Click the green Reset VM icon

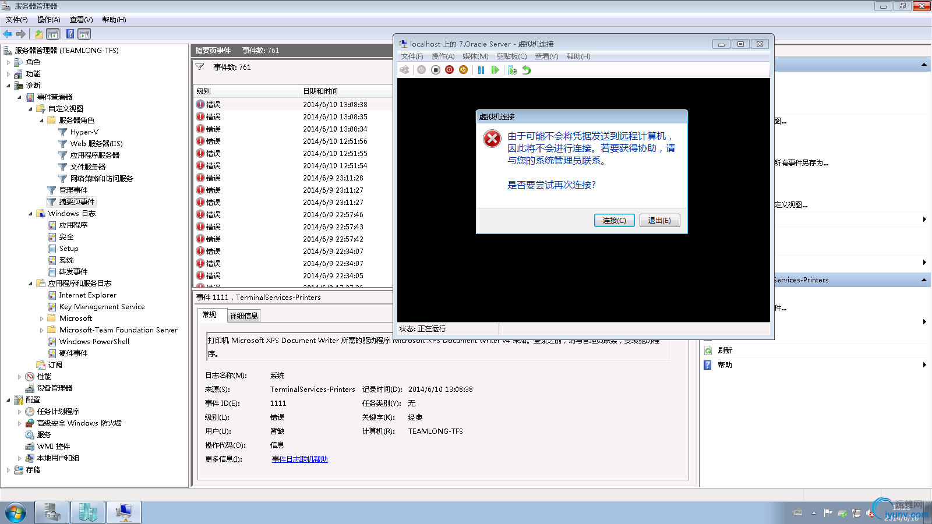click(495, 70)
